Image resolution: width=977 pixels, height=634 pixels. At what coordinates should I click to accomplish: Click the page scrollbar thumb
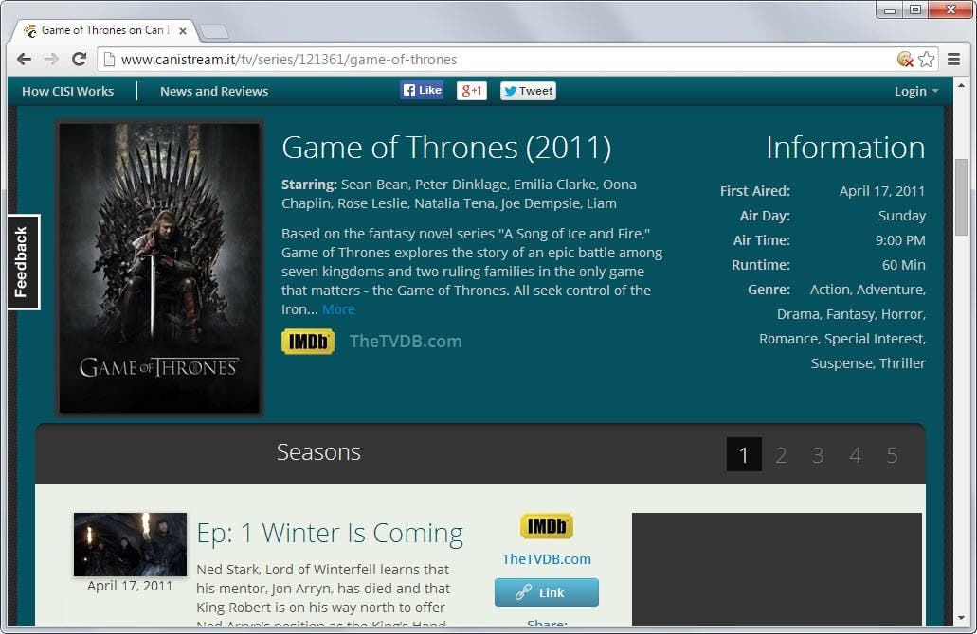pos(961,197)
